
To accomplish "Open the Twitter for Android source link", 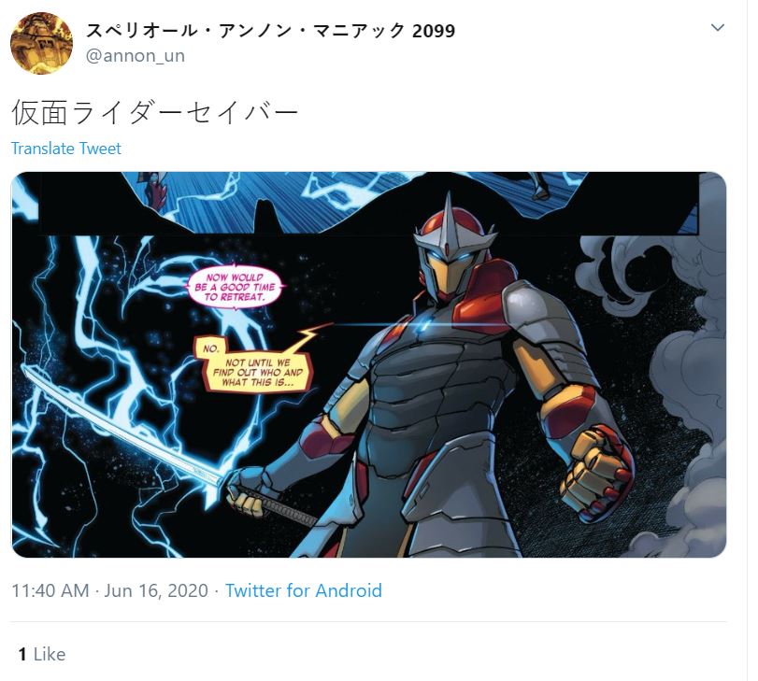I will [304, 590].
